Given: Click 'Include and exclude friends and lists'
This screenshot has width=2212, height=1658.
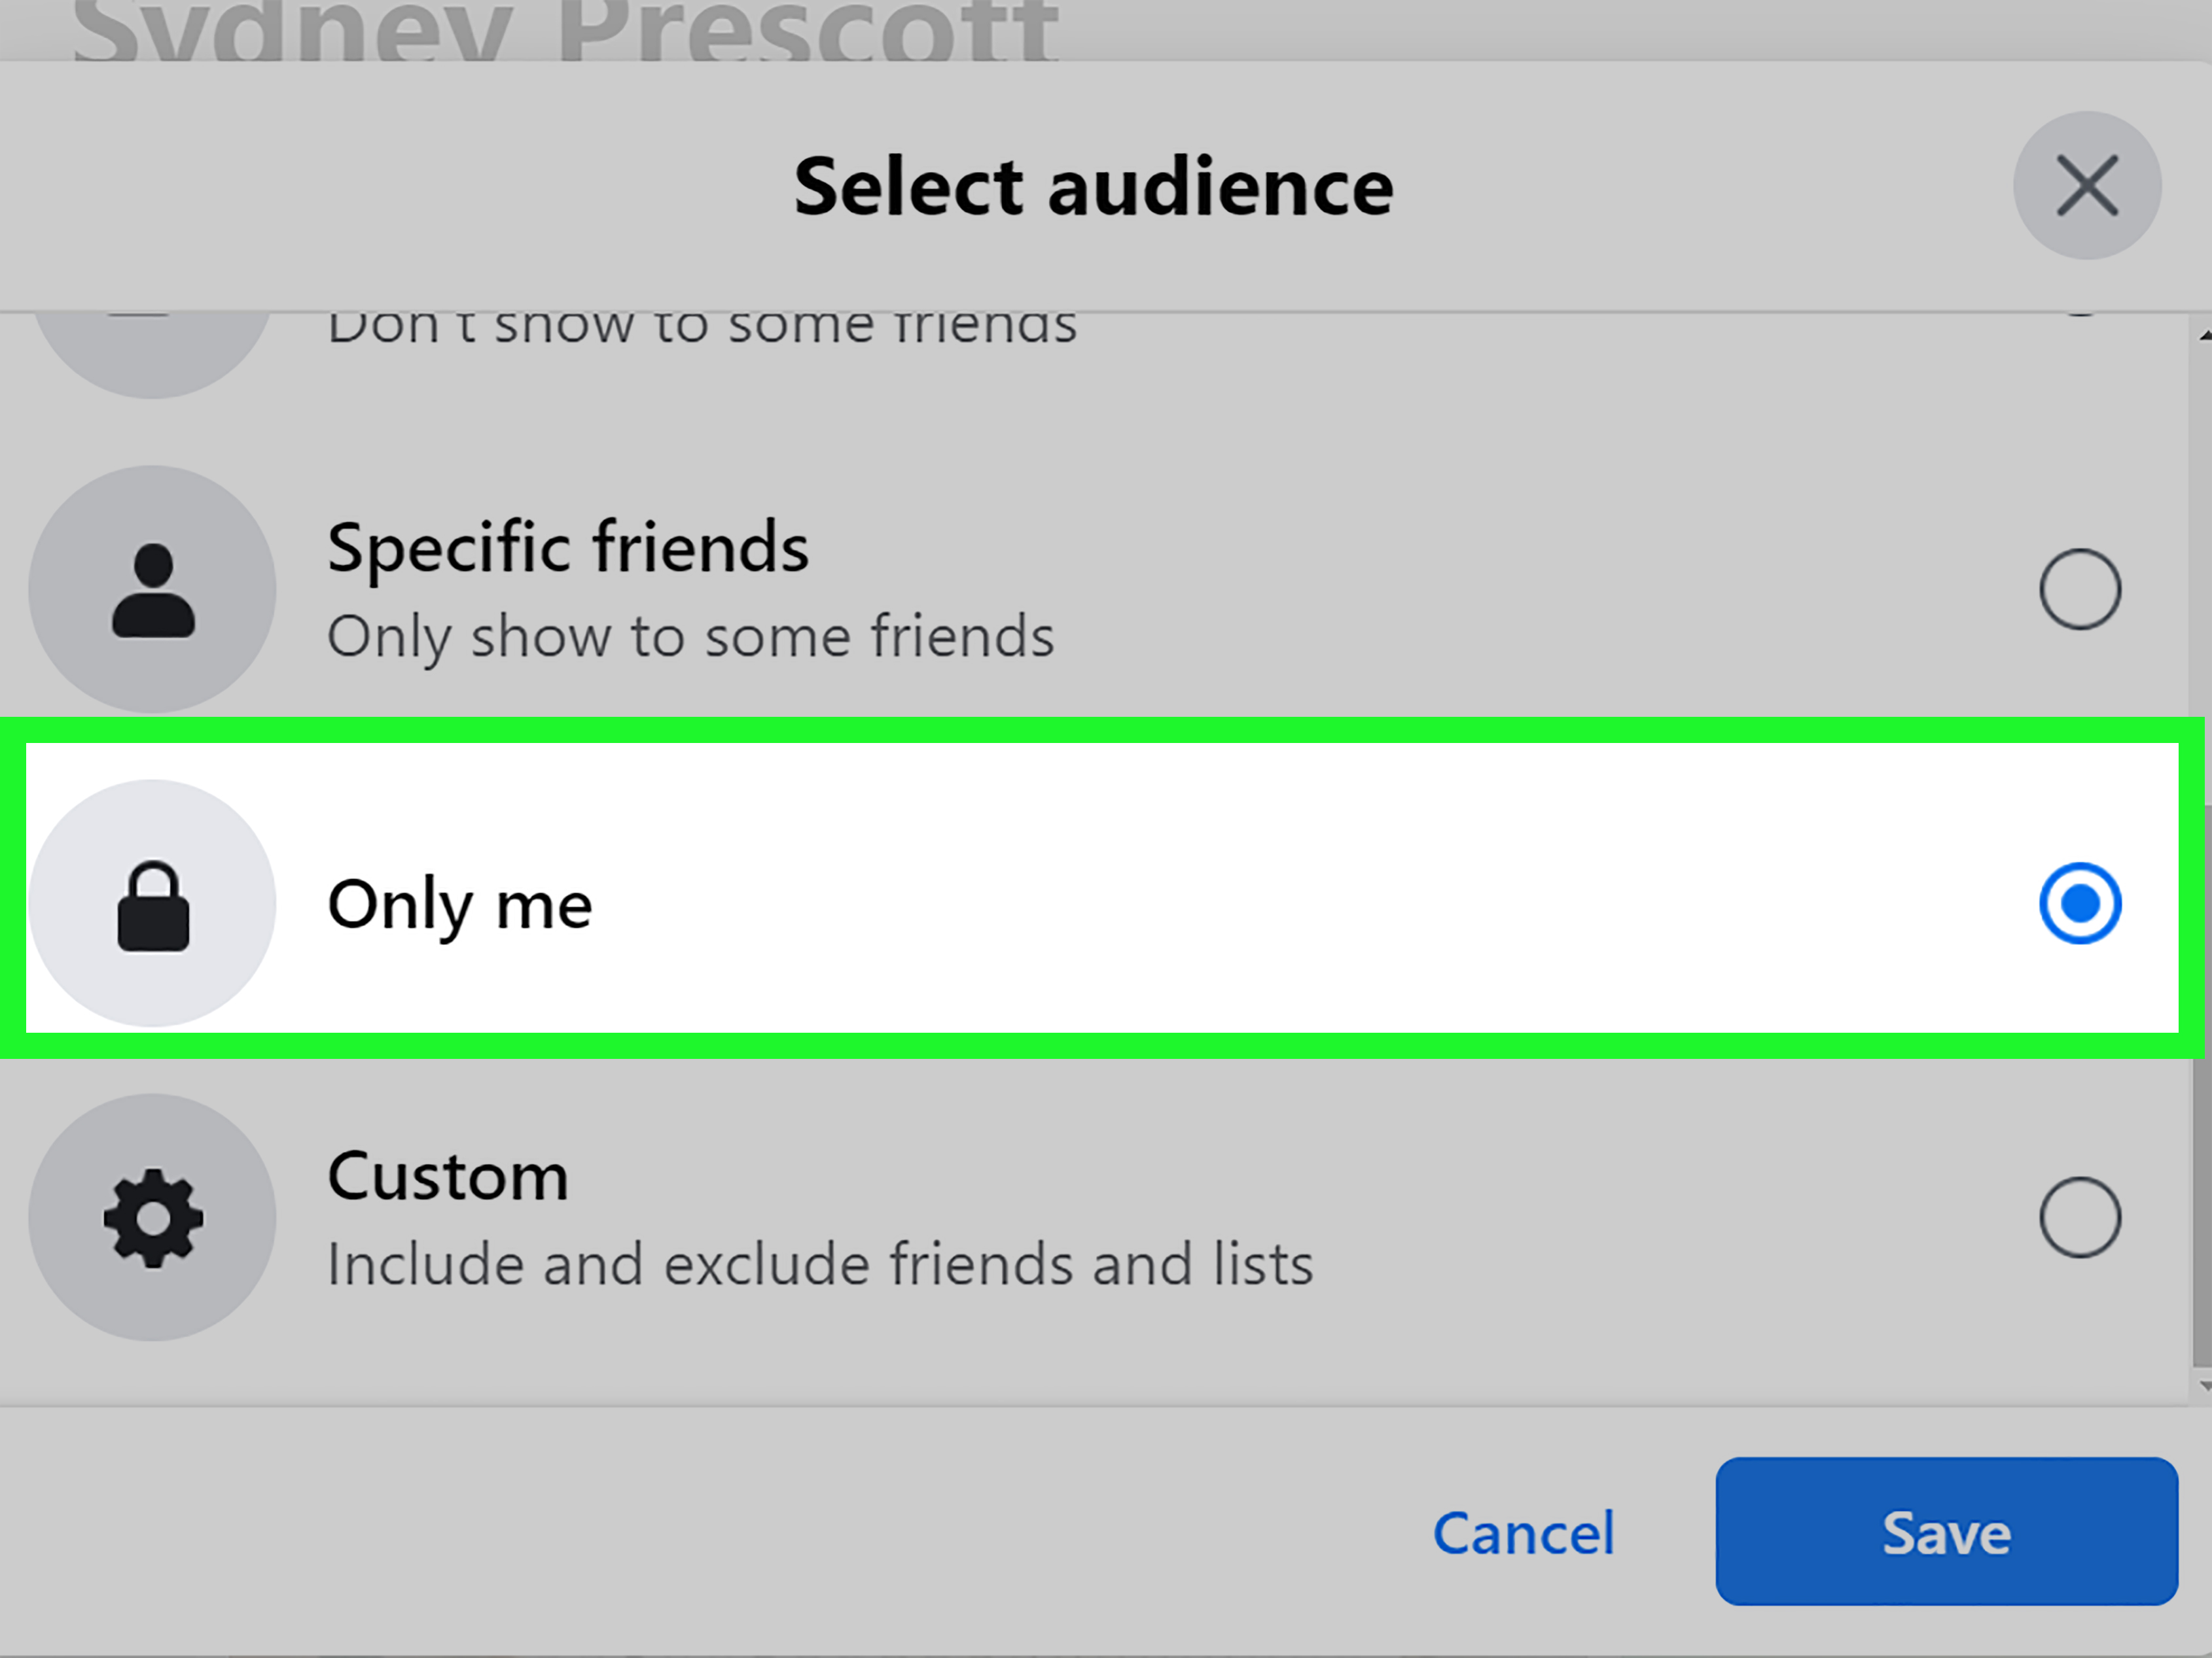Looking at the screenshot, I should pyautogui.click(x=820, y=1264).
